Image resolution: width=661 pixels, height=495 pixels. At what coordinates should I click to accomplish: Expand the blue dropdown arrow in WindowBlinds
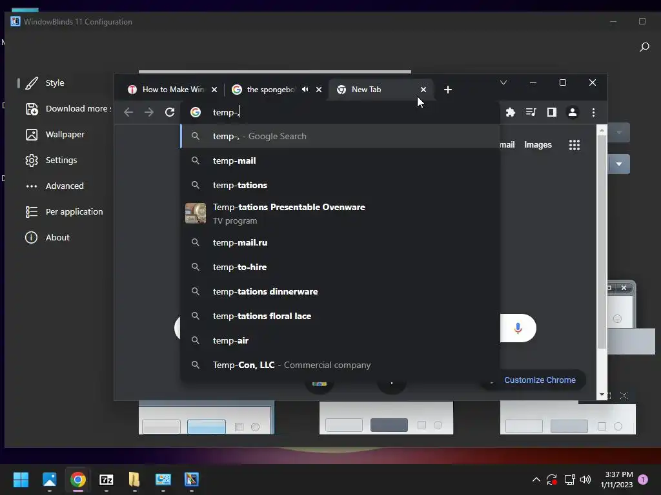coord(619,164)
